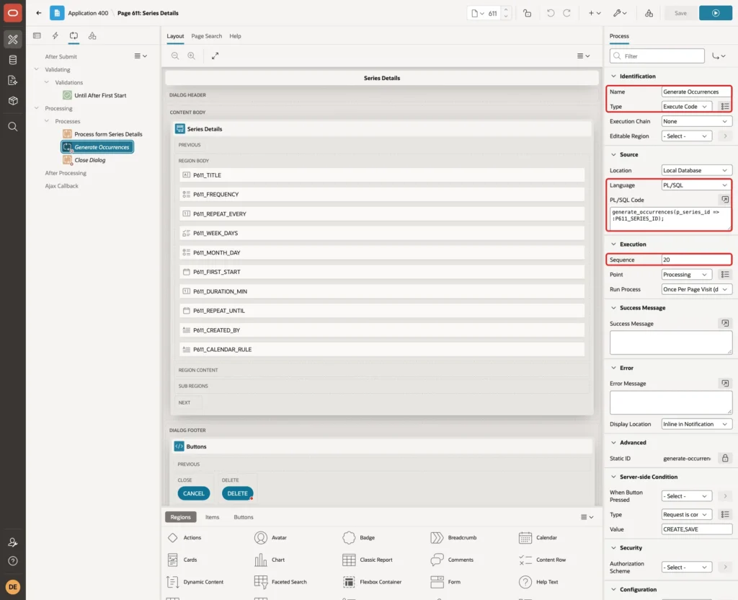Screen dimensions: 738x600
Task: Select the P611_FREQUENCY item in layout
Action: click(382, 194)
